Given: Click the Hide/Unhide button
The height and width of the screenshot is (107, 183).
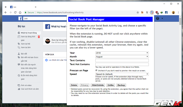Looking at the screenshot, I should coord(98,85).
